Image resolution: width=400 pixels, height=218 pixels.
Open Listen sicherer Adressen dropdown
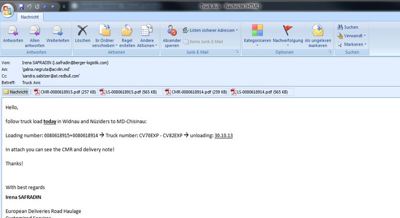tap(211, 30)
